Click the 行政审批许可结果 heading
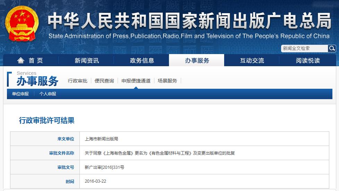Viewport: 339px width, 191px height. (47, 120)
